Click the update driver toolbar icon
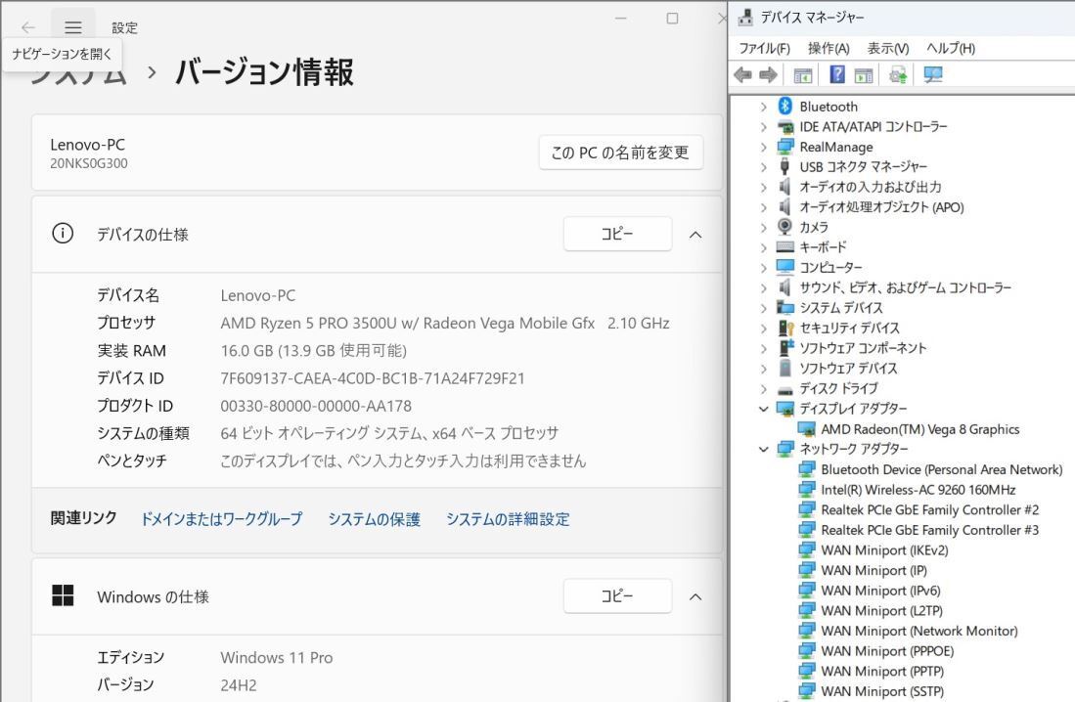Image resolution: width=1075 pixels, height=702 pixels. (x=897, y=74)
